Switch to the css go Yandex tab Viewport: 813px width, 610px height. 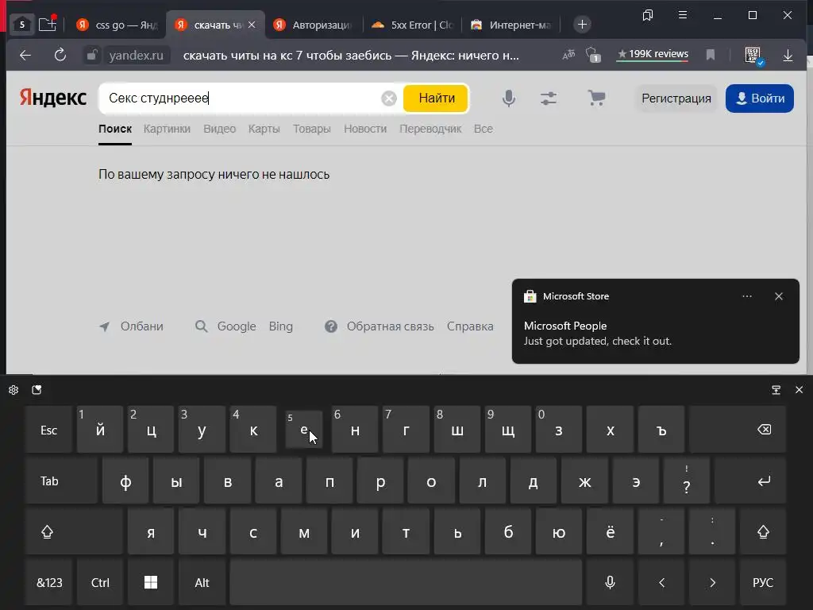click(x=117, y=25)
